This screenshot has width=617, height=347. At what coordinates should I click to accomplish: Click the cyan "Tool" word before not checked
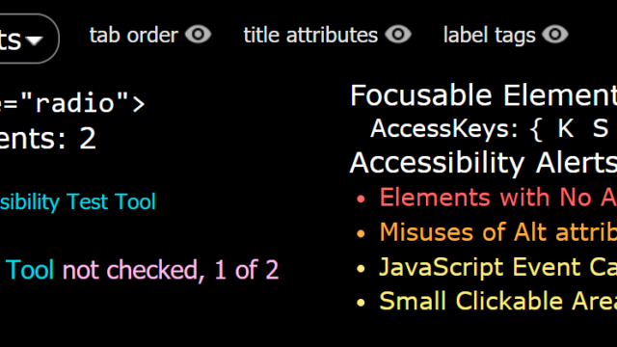30,270
